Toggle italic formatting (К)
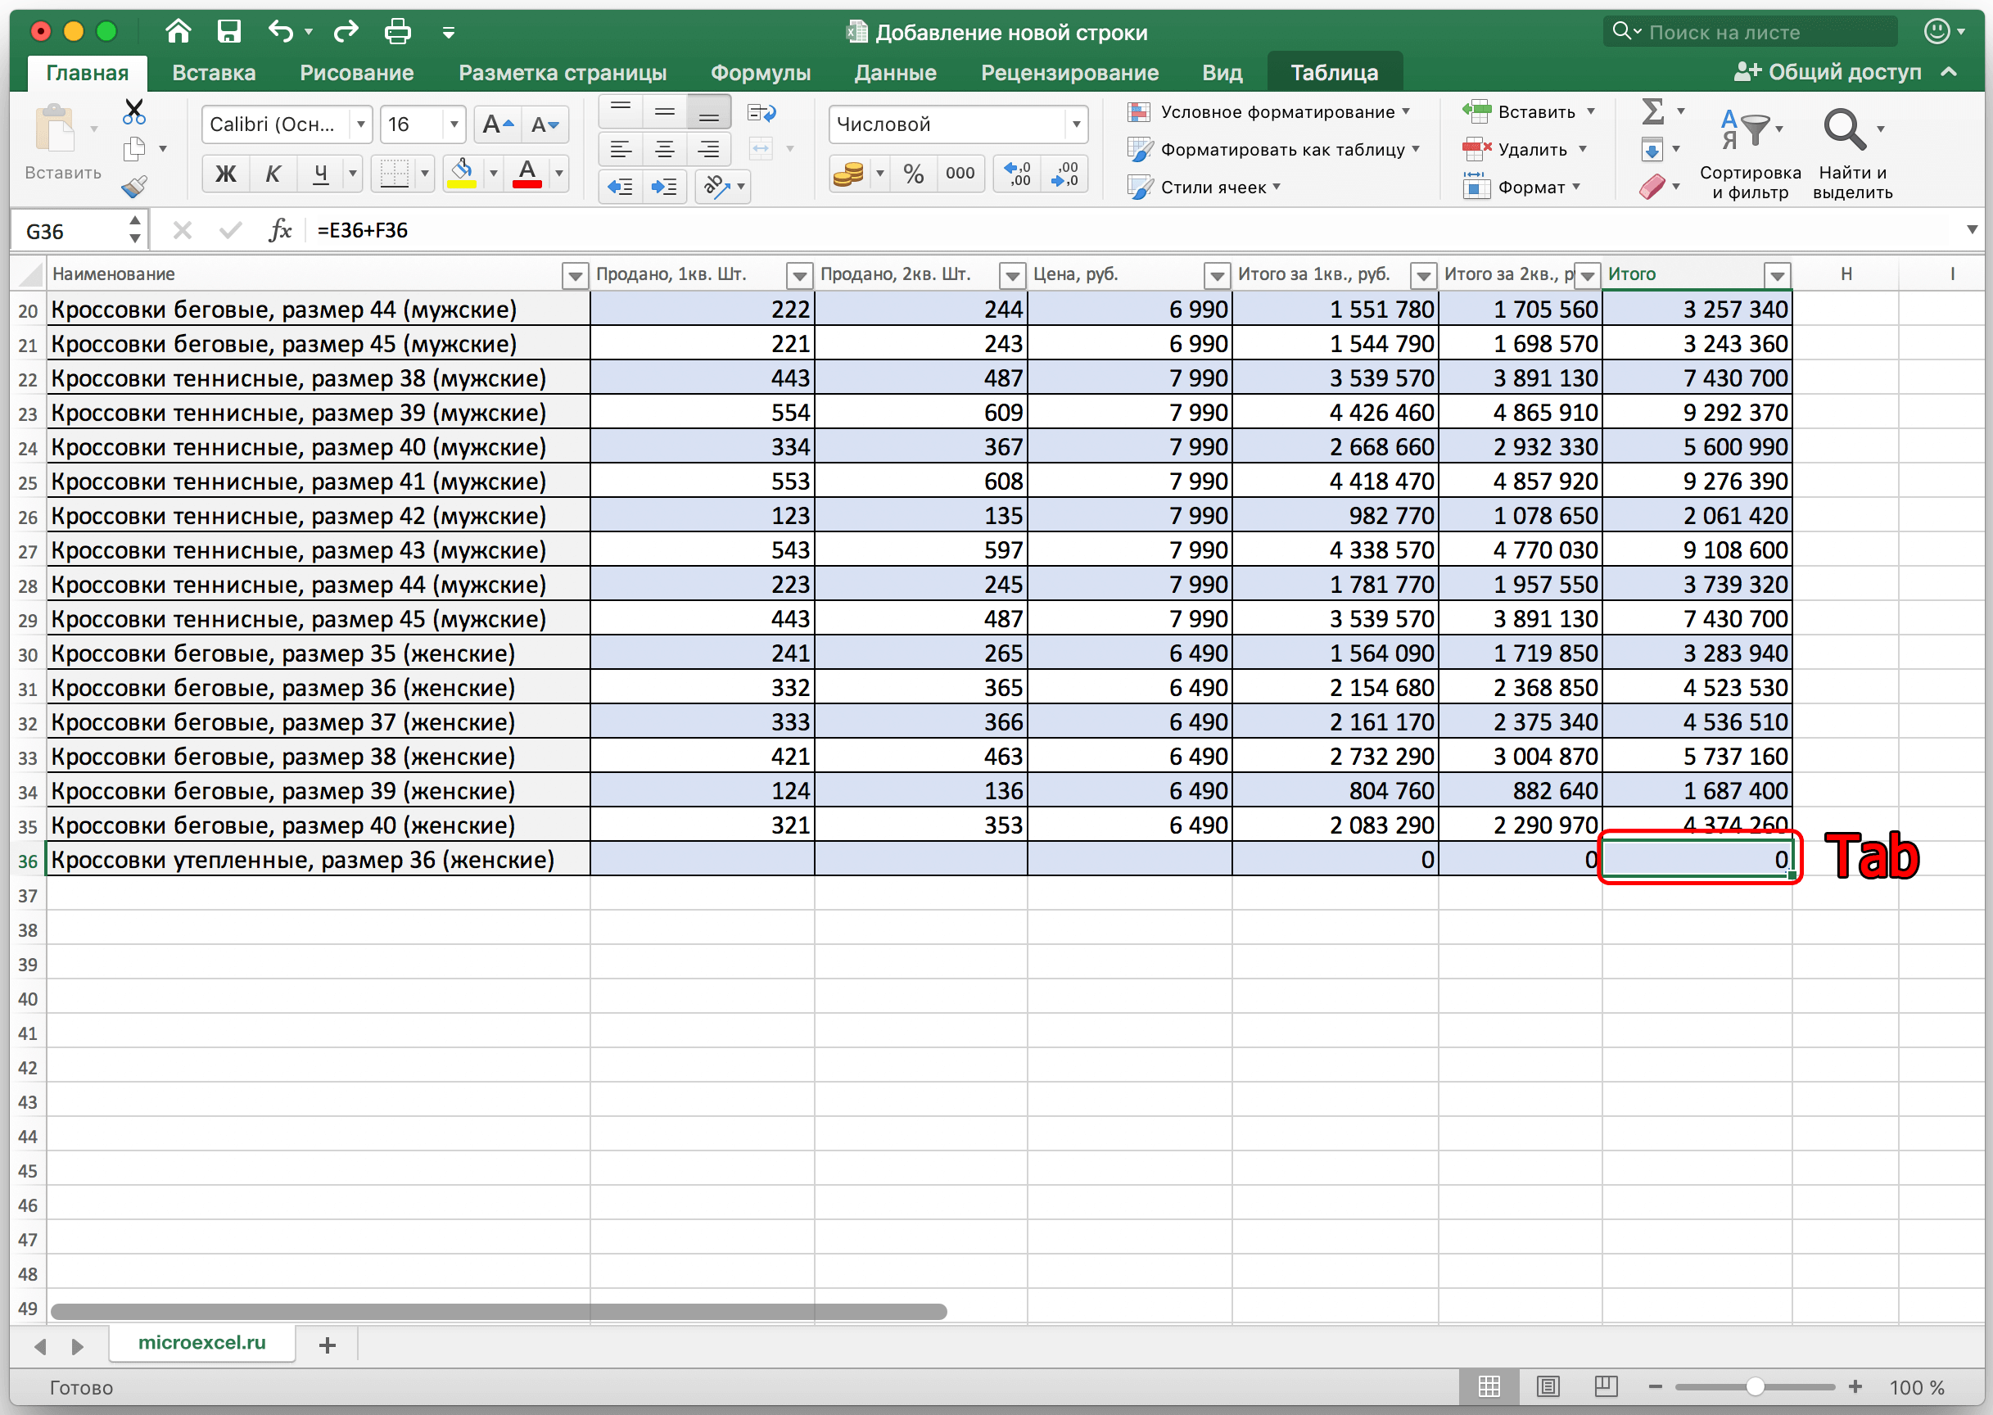The height and width of the screenshot is (1415, 1993). coord(273,174)
